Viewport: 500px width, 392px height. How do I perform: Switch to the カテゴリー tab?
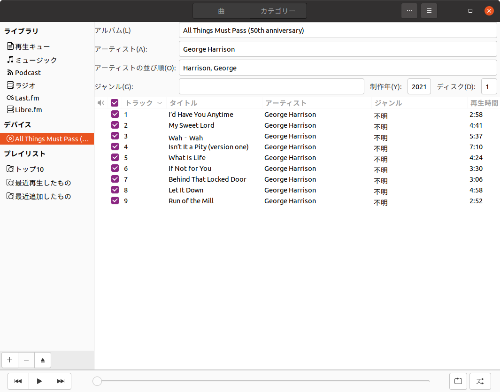[278, 11]
